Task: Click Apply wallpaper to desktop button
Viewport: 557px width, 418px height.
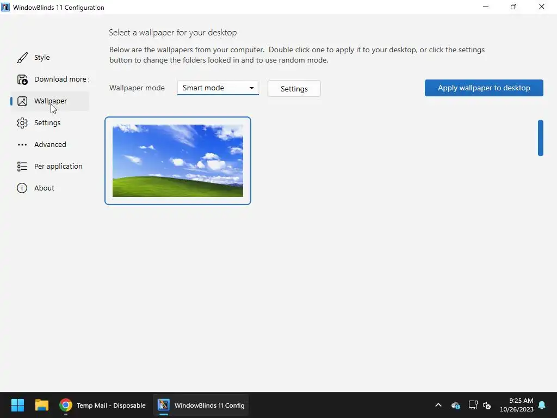Action: (484, 88)
